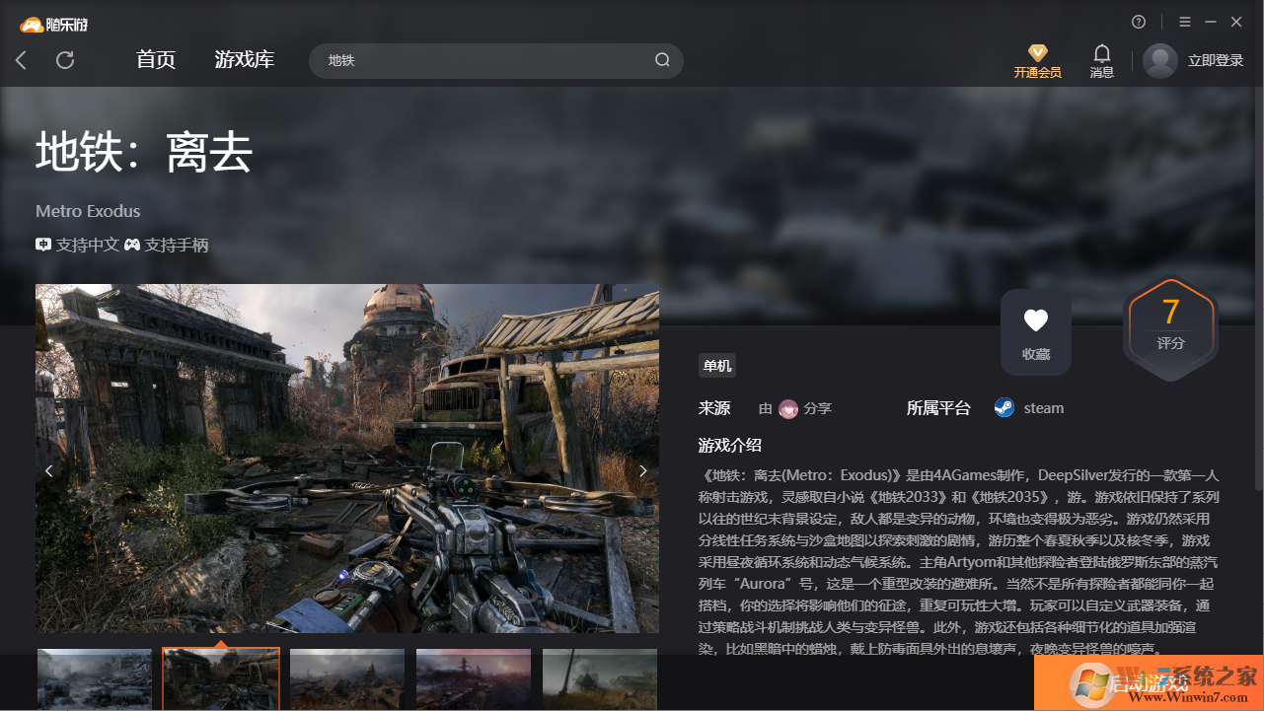Switch to the 游戏库 tab
Screen dimensions: 1264x711
tap(244, 60)
